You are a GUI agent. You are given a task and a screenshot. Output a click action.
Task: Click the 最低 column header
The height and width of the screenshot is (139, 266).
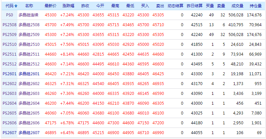click(130, 6)
